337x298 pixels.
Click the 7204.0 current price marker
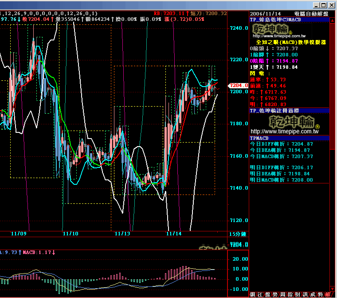235,85
